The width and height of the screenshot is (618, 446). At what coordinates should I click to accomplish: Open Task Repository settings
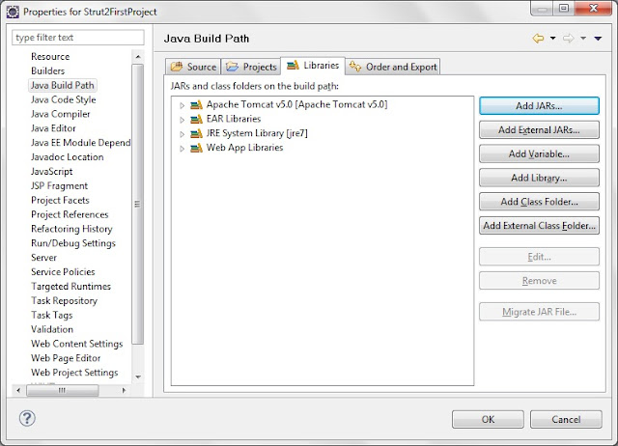point(65,300)
